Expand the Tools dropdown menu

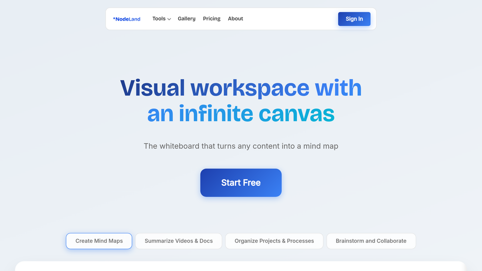pyautogui.click(x=161, y=19)
